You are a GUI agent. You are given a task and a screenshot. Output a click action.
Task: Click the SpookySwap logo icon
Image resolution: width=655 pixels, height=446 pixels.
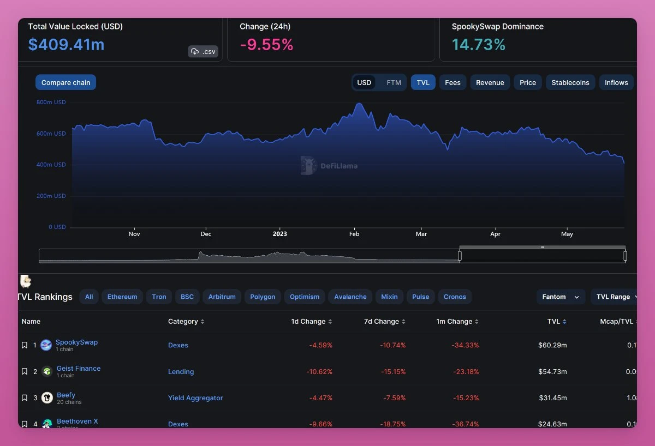[x=46, y=345]
